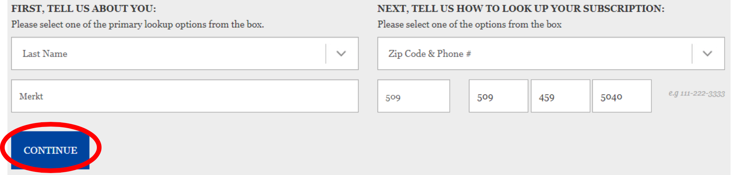Click the zip code input field
738x175 pixels.
(413, 96)
